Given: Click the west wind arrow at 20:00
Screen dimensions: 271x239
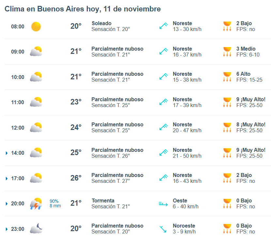Looking at the screenshot, I should [163, 204].
